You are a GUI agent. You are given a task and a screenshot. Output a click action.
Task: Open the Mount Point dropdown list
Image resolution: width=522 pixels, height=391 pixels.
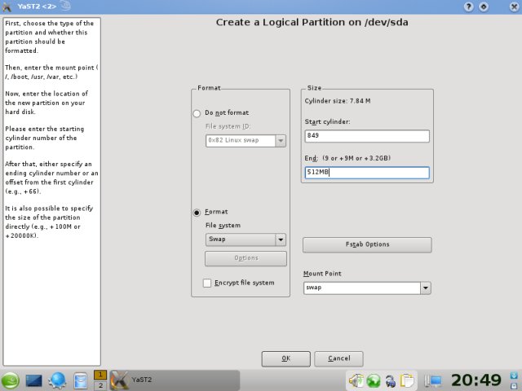[x=424, y=288]
